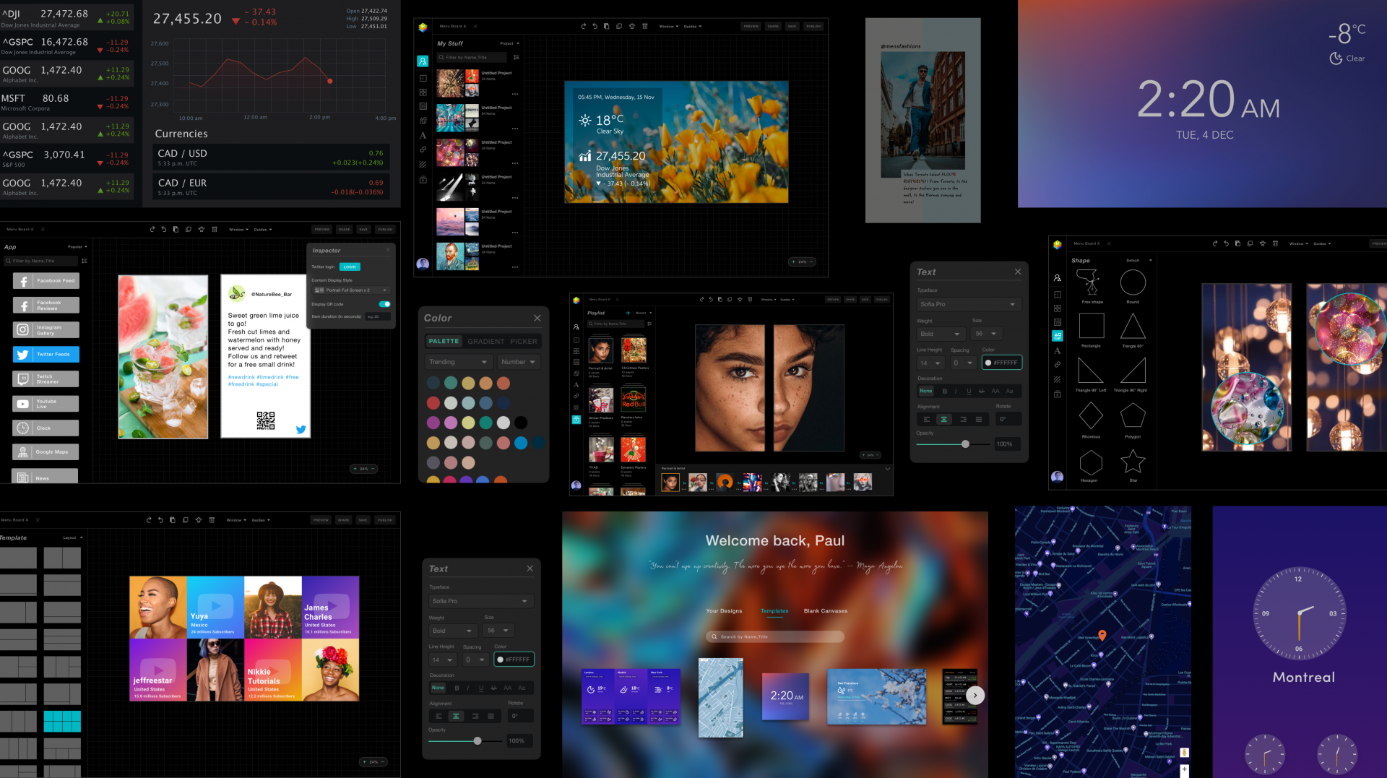Toggle the Display QR code switch
This screenshot has height=778, width=1387.
click(x=384, y=304)
